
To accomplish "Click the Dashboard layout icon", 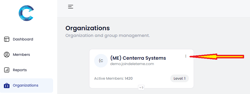I will pyautogui.click(x=6, y=39).
